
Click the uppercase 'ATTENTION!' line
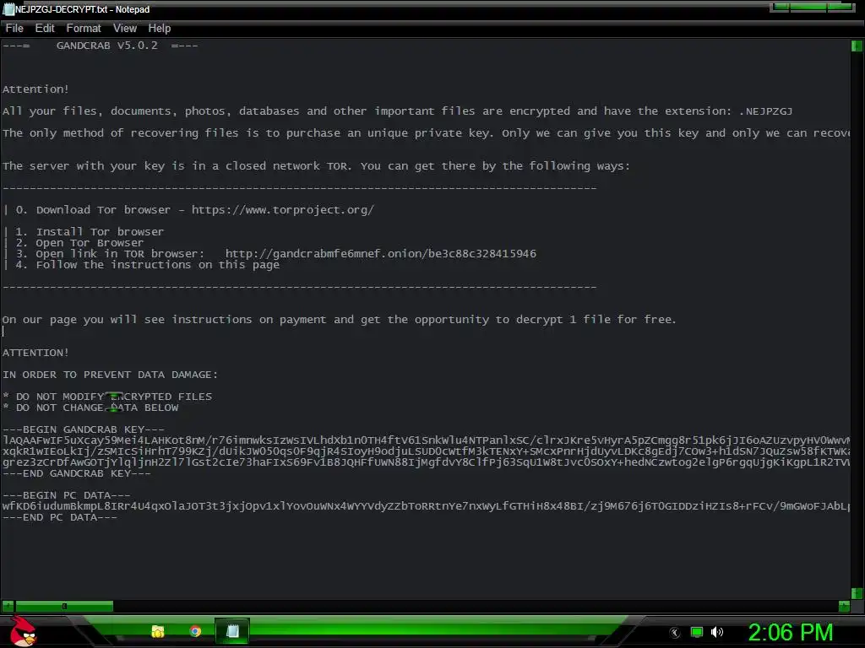tap(35, 353)
